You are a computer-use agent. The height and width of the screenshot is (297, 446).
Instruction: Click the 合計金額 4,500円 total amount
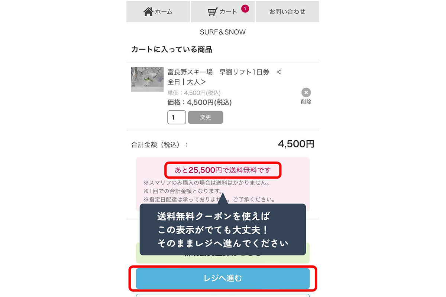tap(296, 144)
